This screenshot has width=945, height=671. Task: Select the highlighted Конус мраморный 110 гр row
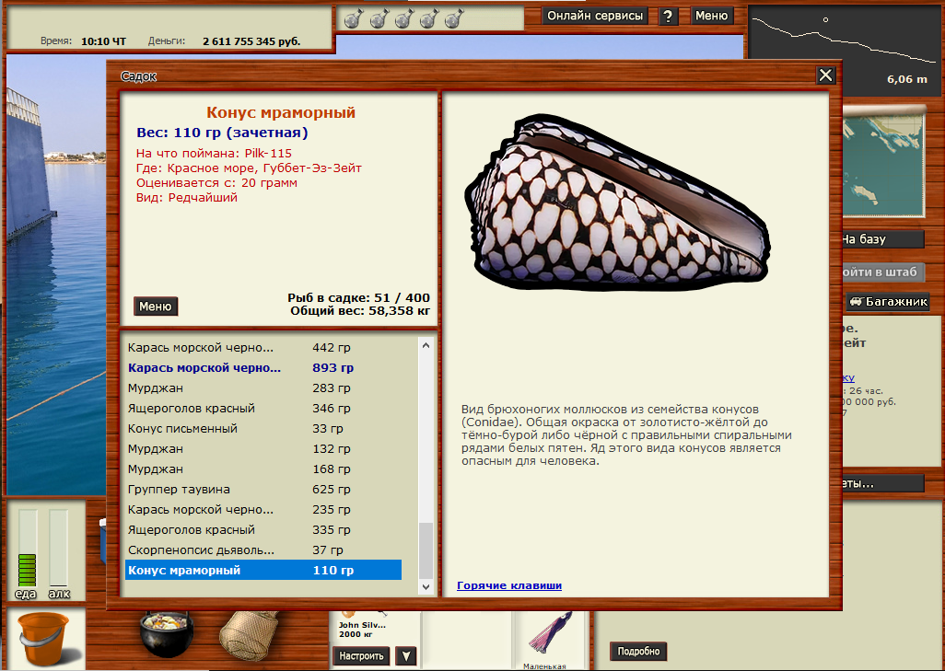[x=263, y=571]
